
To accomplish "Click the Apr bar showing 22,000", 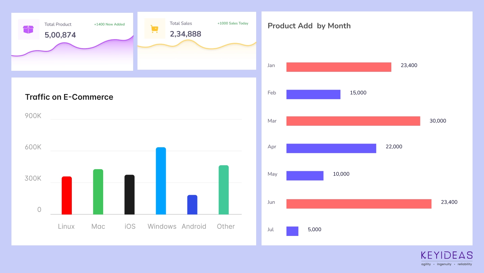I will click(331, 148).
